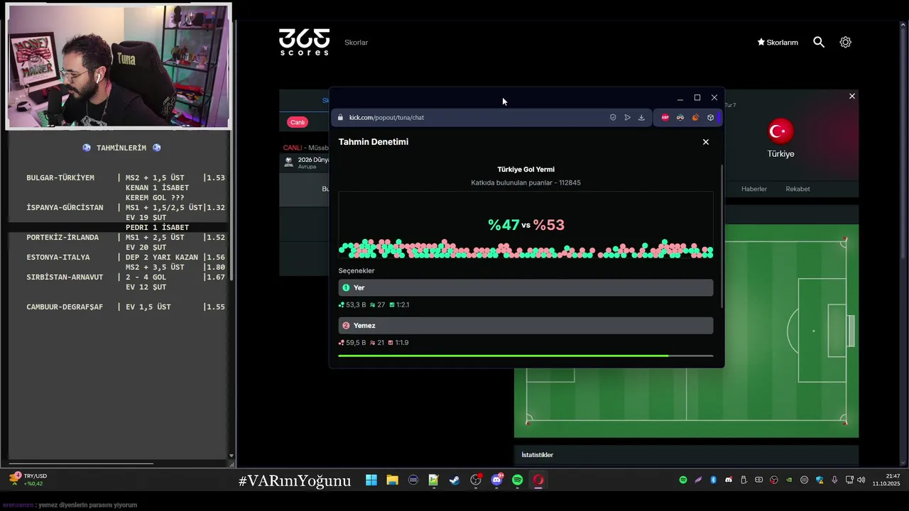Select the Yer prediction option
This screenshot has height=511, width=909.
click(x=526, y=287)
